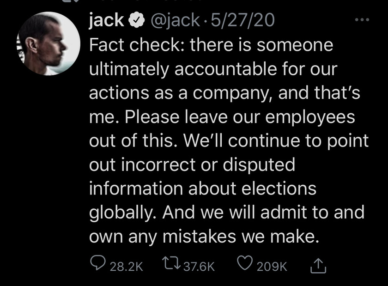Like the tweet with the heart icon
This screenshot has width=388, height=286.
tap(245, 263)
